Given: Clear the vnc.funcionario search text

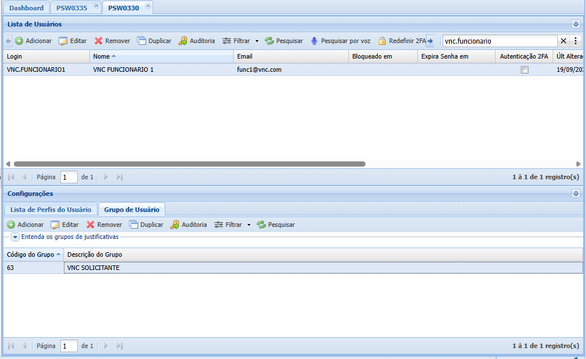Looking at the screenshot, I should click(564, 41).
